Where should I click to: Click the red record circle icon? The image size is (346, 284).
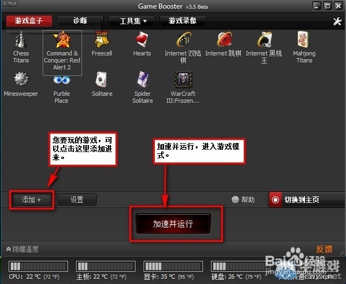point(276,200)
